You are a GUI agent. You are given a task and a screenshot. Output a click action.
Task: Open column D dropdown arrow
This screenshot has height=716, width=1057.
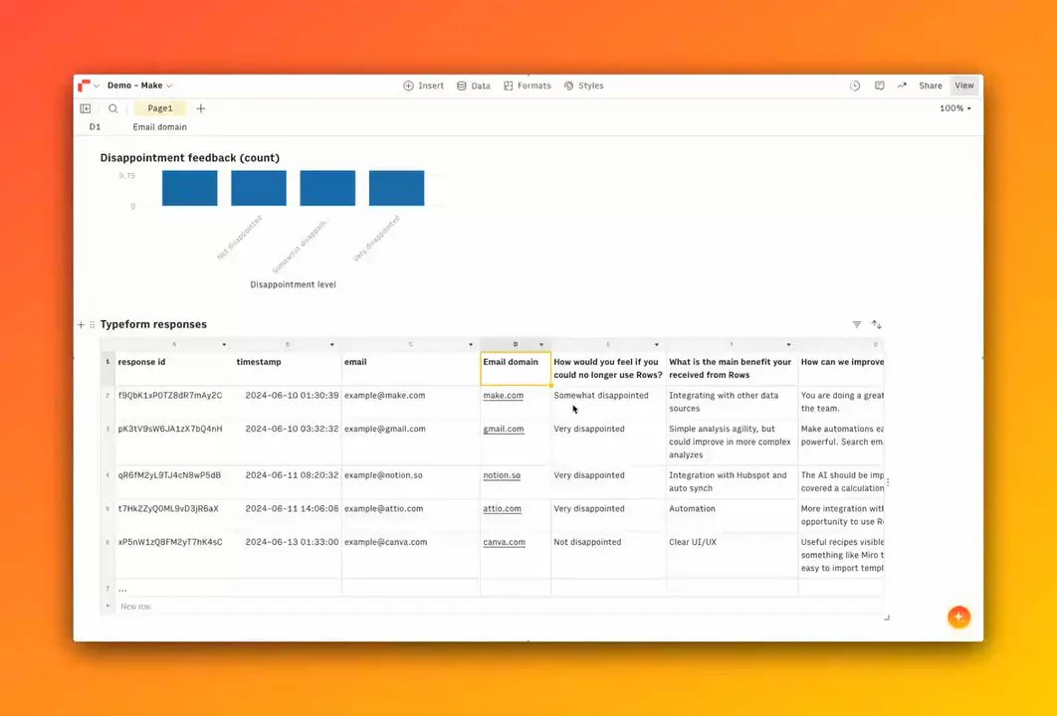click(x=541, y=345)
